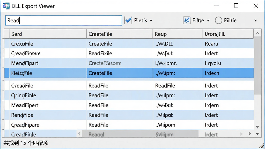The width and height of the screenshot is (265, 149).
Task: Click the vertical scrollbar thumb
Action: pyautogui.click(x=257, y=65)
